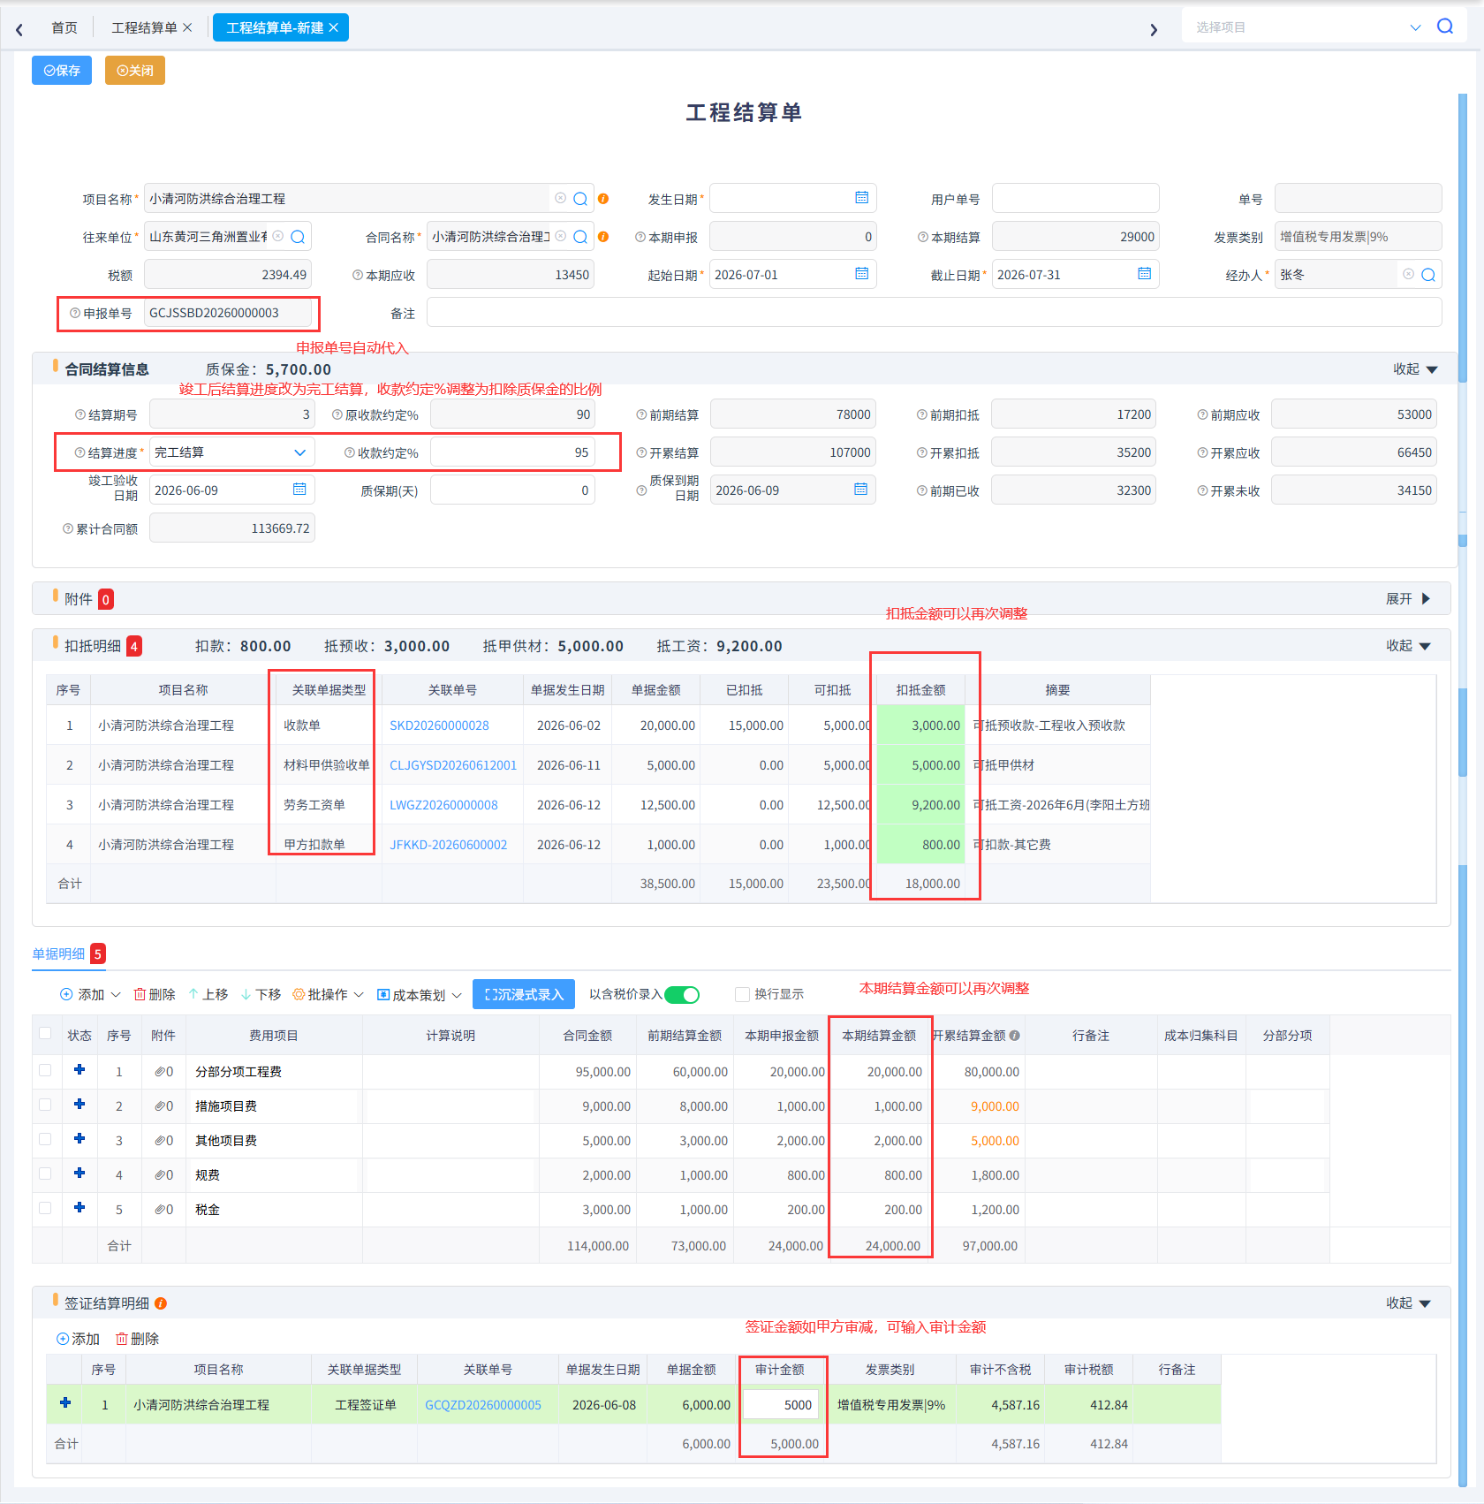Open the 结算进度 dropdown

point(231,452)
